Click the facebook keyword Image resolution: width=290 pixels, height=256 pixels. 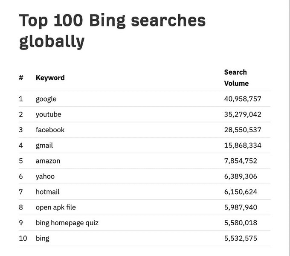pos(50,130)
